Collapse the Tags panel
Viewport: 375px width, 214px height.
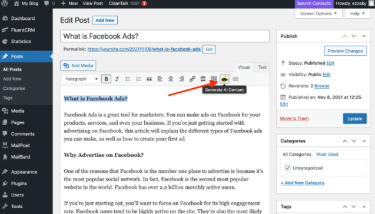click(x=364, y=206)
